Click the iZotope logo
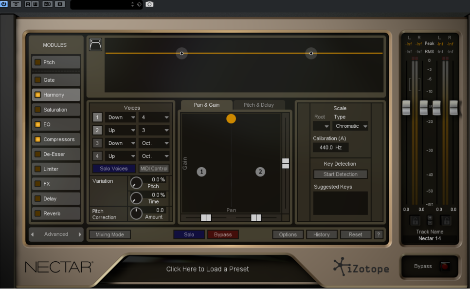Viewport: 470px width, 290px height. pos(361,267)
